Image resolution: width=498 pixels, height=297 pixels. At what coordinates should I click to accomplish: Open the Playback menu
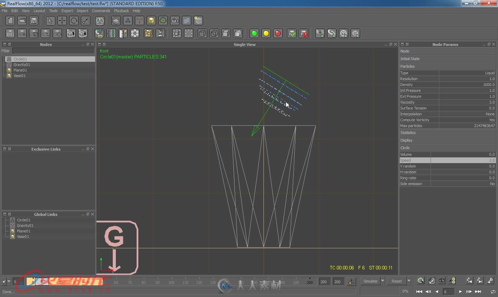point(121,11)
